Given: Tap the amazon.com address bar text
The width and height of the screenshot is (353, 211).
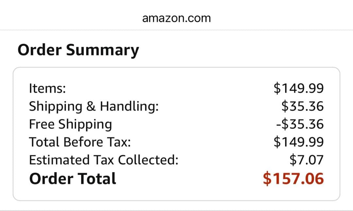Looking at the screenshot, I should pos(176,18).
